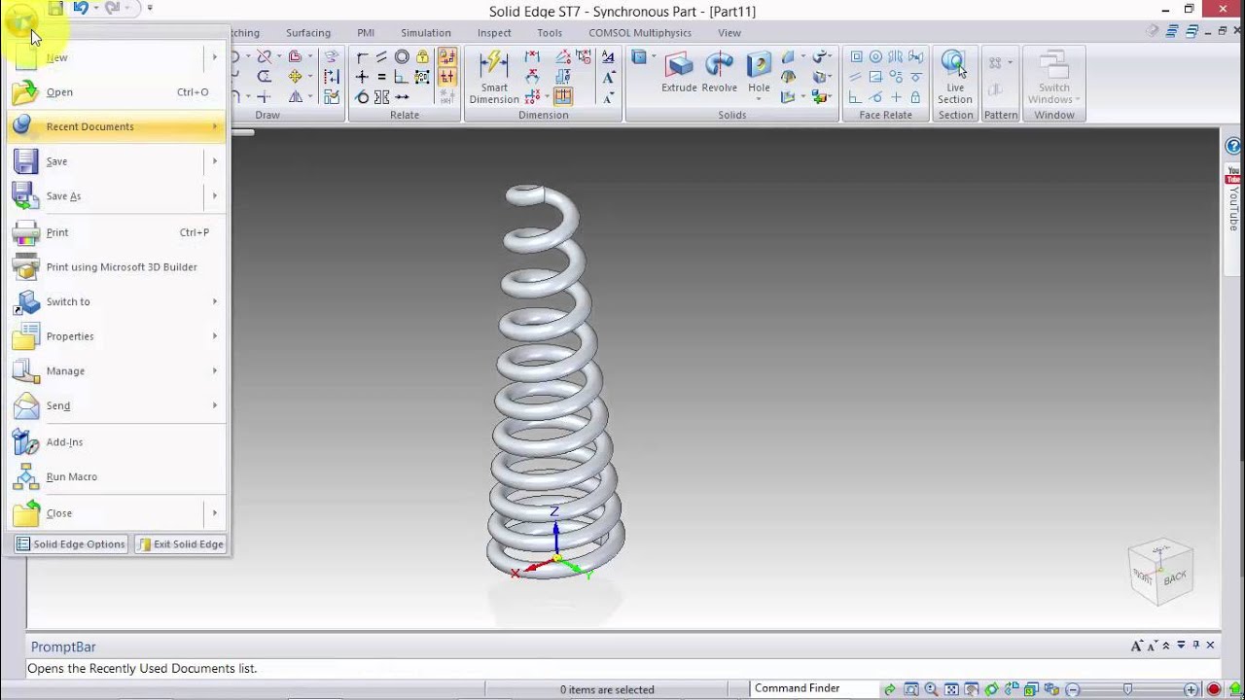Choose Add-Ins from the application menu

(117, 442)
